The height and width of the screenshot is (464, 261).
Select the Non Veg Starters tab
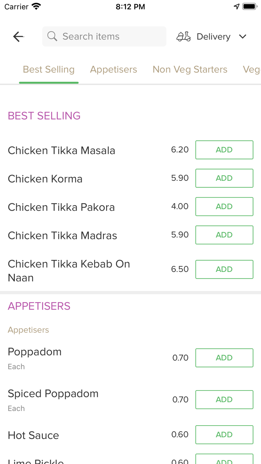190,70
